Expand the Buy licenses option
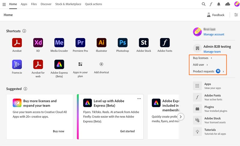The width and height of the screenshot is (240, 146). click(202, 58)
